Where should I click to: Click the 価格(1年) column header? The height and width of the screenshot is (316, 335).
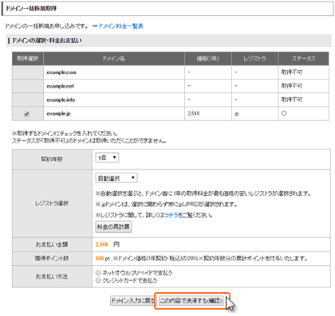click(208, 59)
